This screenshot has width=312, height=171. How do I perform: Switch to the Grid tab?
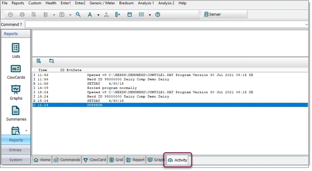tap(116, 160)
